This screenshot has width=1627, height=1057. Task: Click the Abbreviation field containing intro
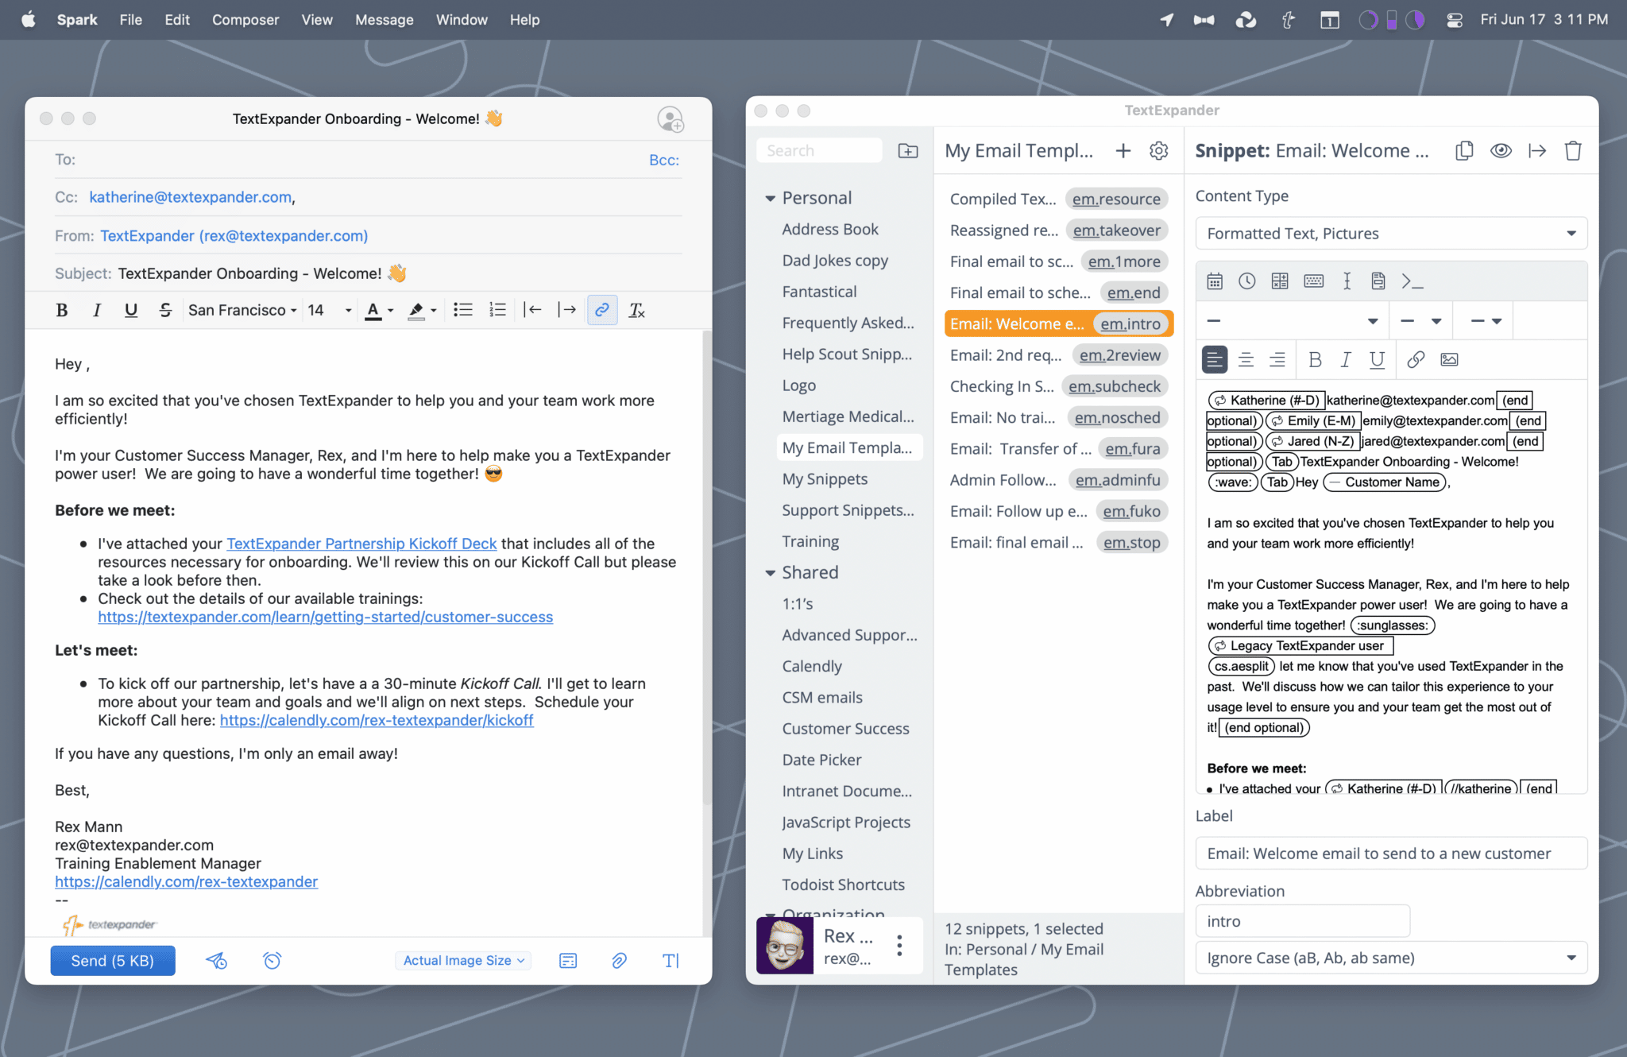coord(1302,921)
